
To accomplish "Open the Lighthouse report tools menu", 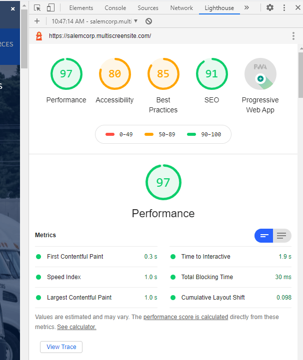I will click(293, 36).
